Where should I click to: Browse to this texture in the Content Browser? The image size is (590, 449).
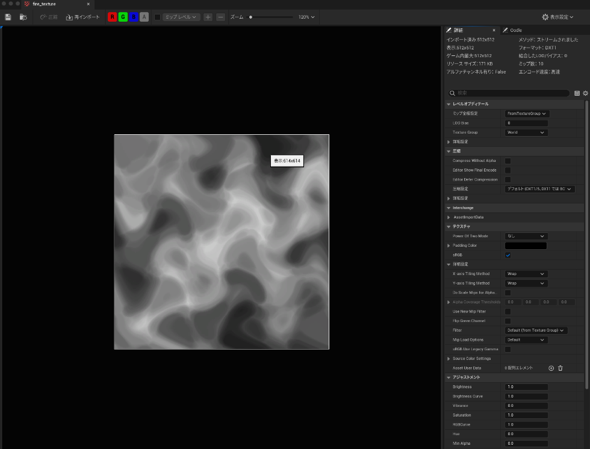pyautogui.click(x=22, y=17)
